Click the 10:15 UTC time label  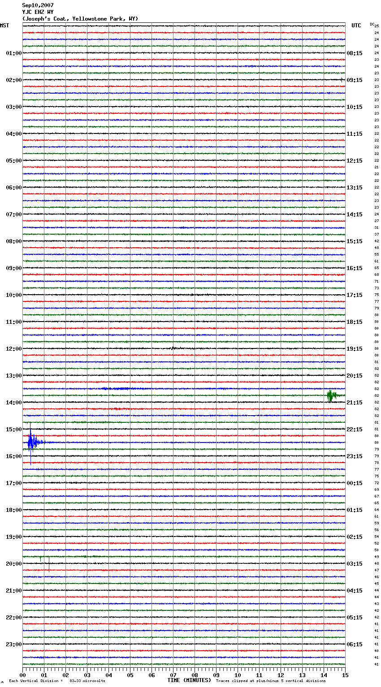pyautogui.click(x=355, y=107)
